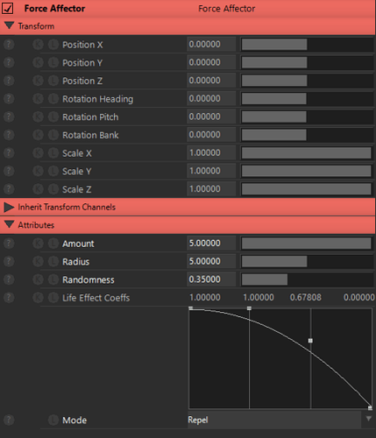Collapse the Attributes section
Screen dimensions: 376x438
9,224
